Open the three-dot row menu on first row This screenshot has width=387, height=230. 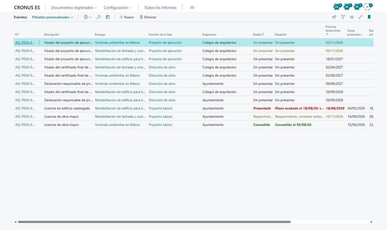(39, 43)
